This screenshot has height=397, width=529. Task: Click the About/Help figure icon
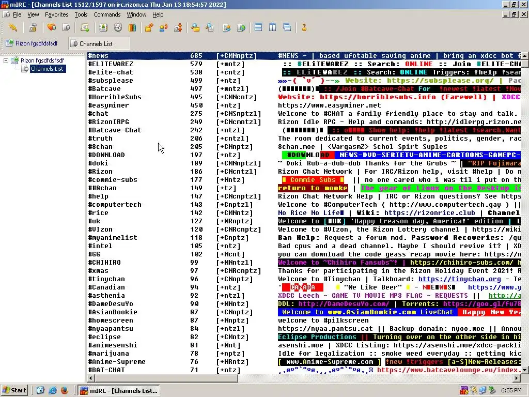(x=304, y=27)
